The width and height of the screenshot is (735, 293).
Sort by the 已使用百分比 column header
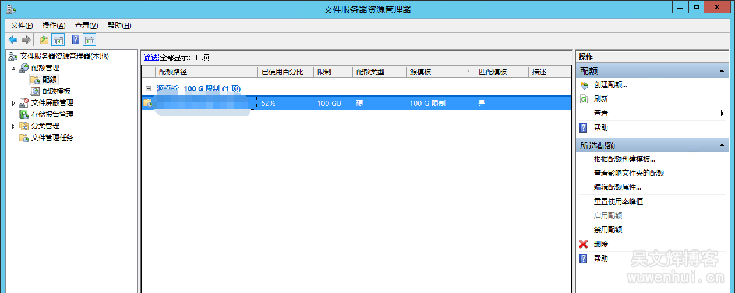click(282, 72)
